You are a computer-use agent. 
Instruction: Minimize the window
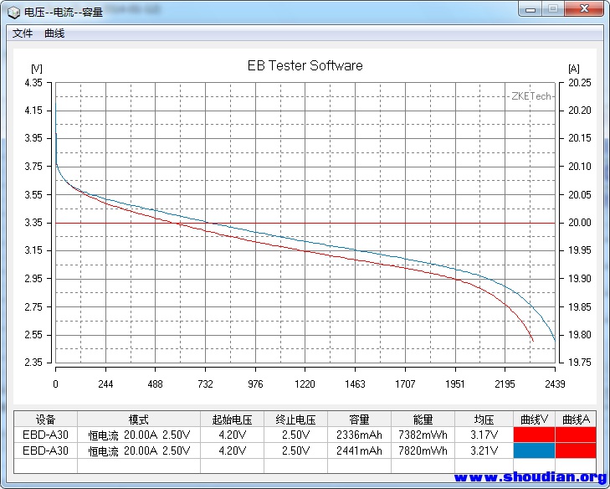point(531,9)
